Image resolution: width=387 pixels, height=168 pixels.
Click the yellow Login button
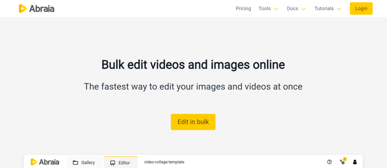coord(361,9)
